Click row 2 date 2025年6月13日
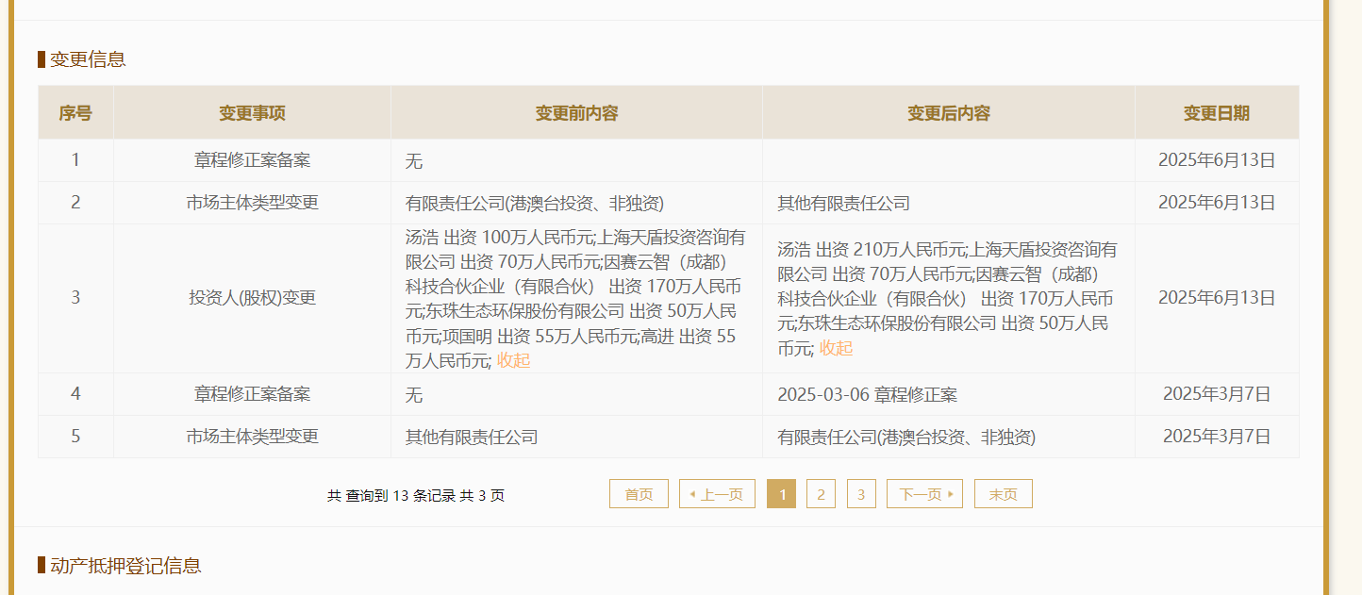The width and height of the screenshot is (1362, 595). point(1217,203)
